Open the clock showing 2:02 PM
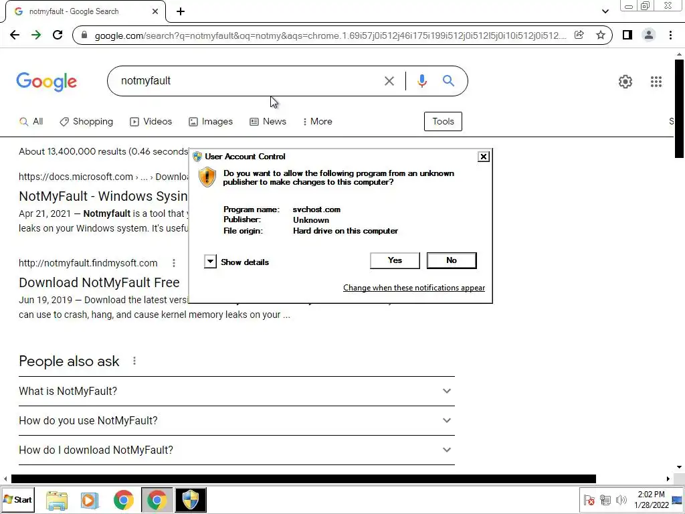Viewport: 685px width, 514px height. [x=651, y=499]
